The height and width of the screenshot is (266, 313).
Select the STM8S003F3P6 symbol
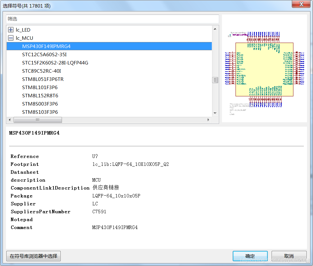point(40,104)
